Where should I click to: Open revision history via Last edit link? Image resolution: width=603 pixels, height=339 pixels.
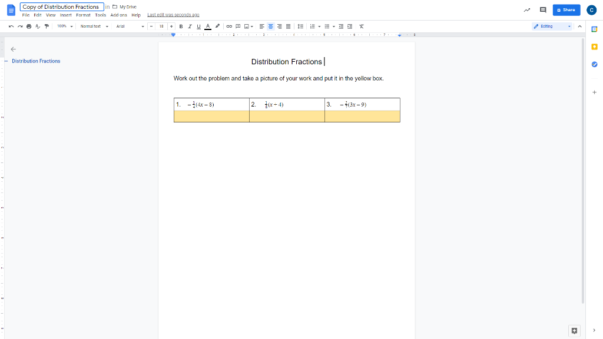click(x=173, y=15)
